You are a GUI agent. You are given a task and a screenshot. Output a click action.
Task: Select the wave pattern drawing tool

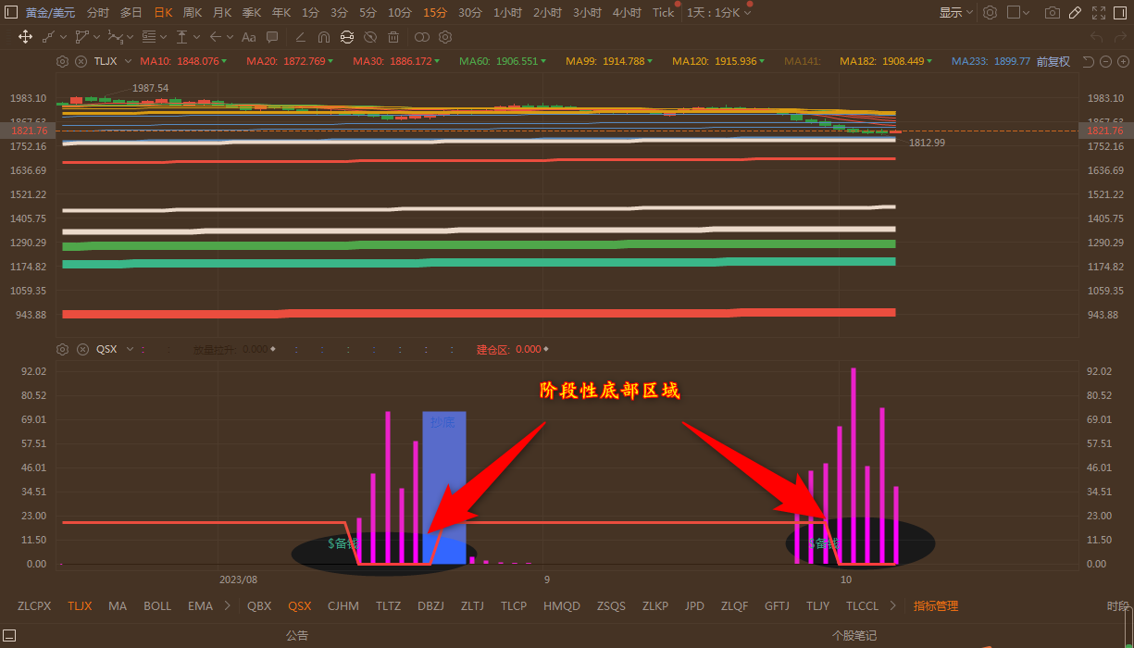(x=115, y=37)
